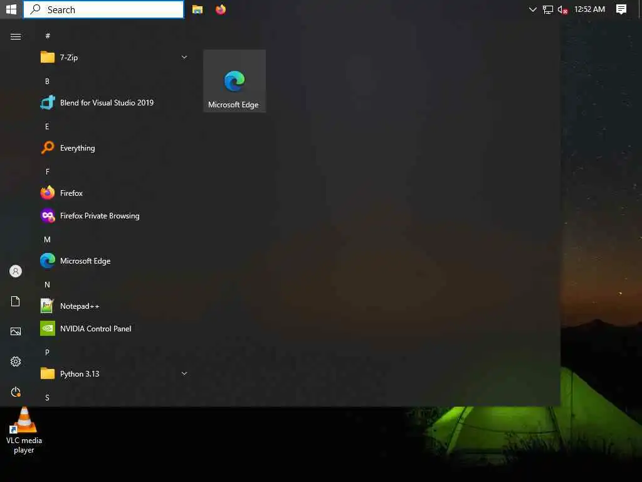642x482 pixels.
Task: Select the 'B' letter group header
Action: 47,81
